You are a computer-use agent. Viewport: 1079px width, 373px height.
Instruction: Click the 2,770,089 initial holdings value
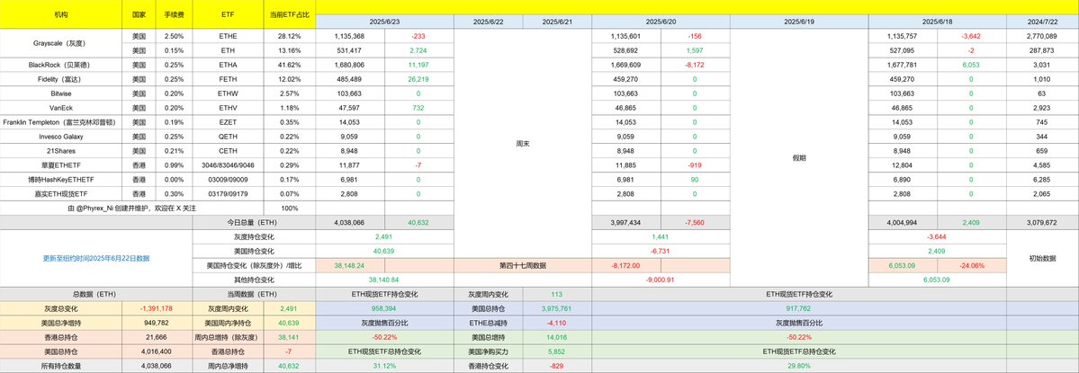(x=1042, y=36)
